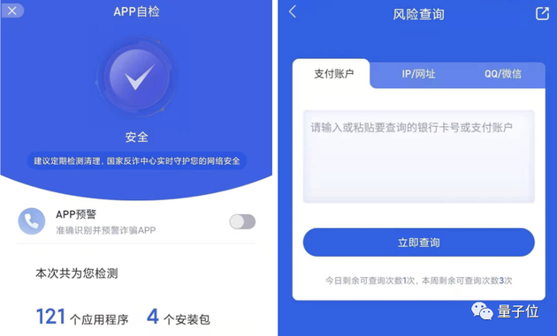Tap the remaining query count notice

coord(418,280)
